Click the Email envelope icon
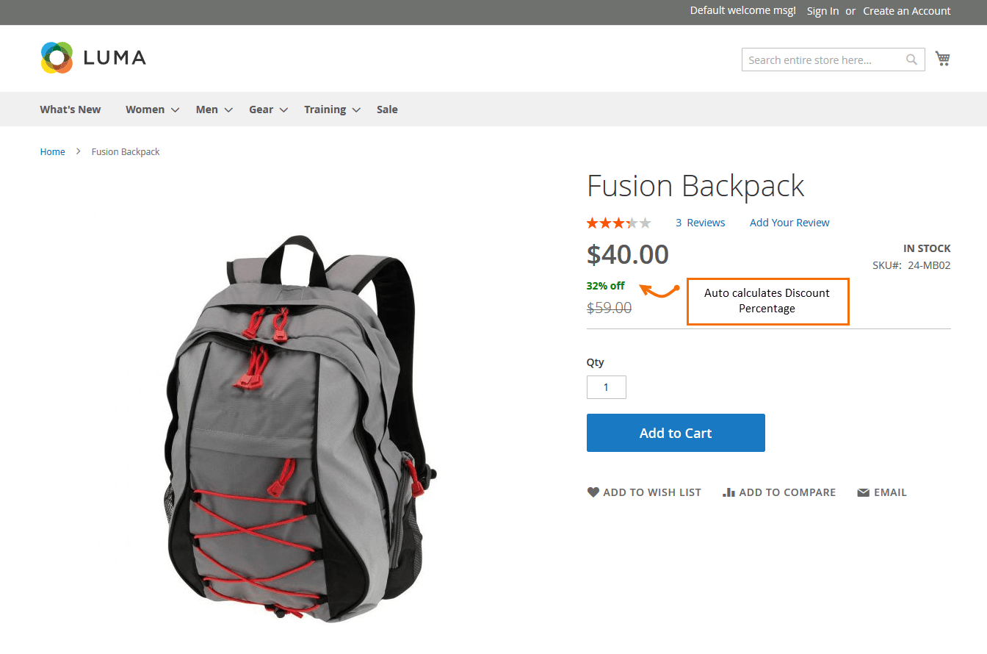This screenshot has width=987, height=654. [x=864, y=492]
